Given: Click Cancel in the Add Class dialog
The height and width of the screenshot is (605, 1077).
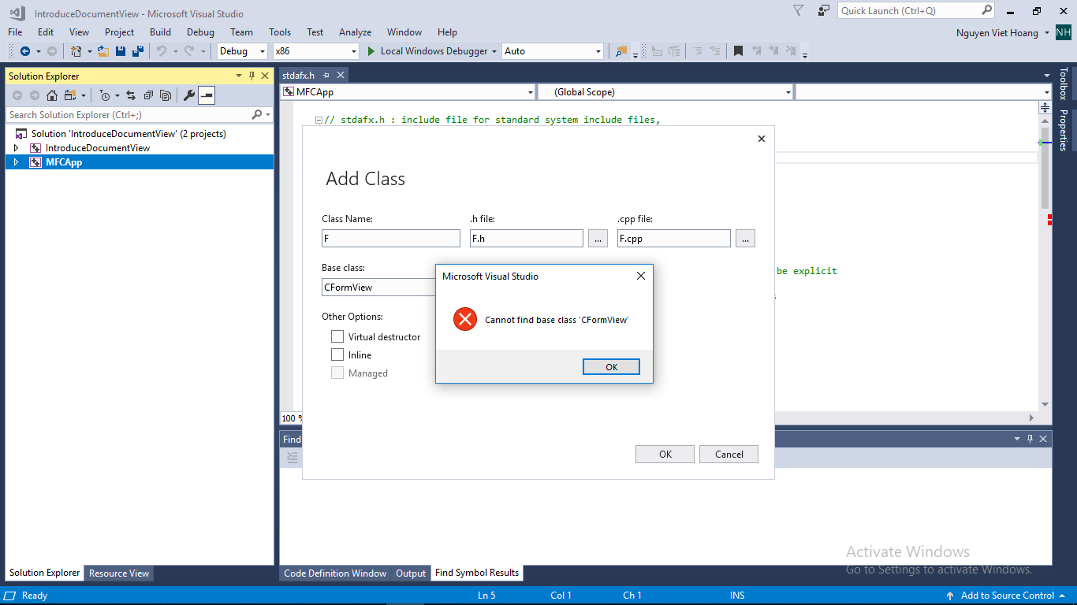Looking at the screenshot, I should point(729,454).
